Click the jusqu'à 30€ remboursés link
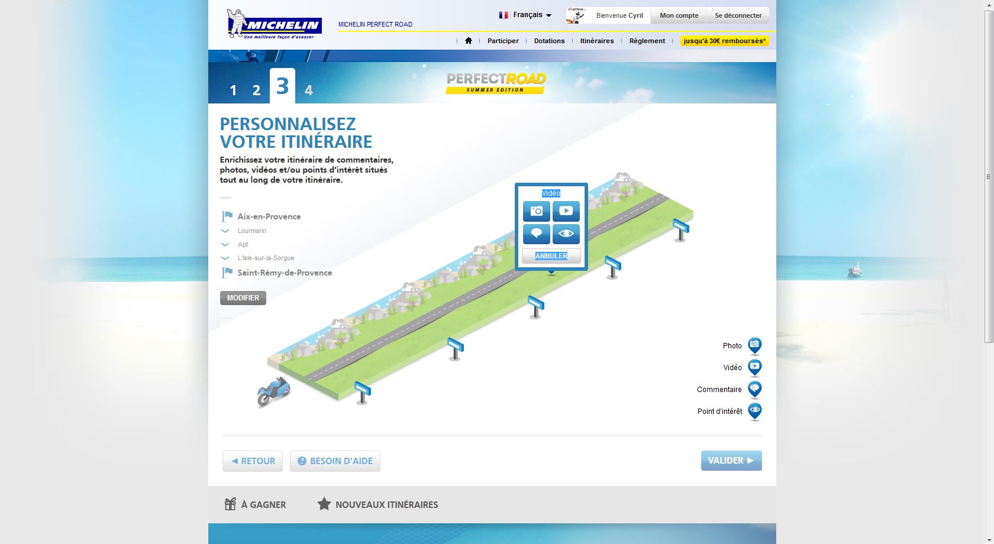The width and height of the screenshot is (994, 544). click(725, 41)
